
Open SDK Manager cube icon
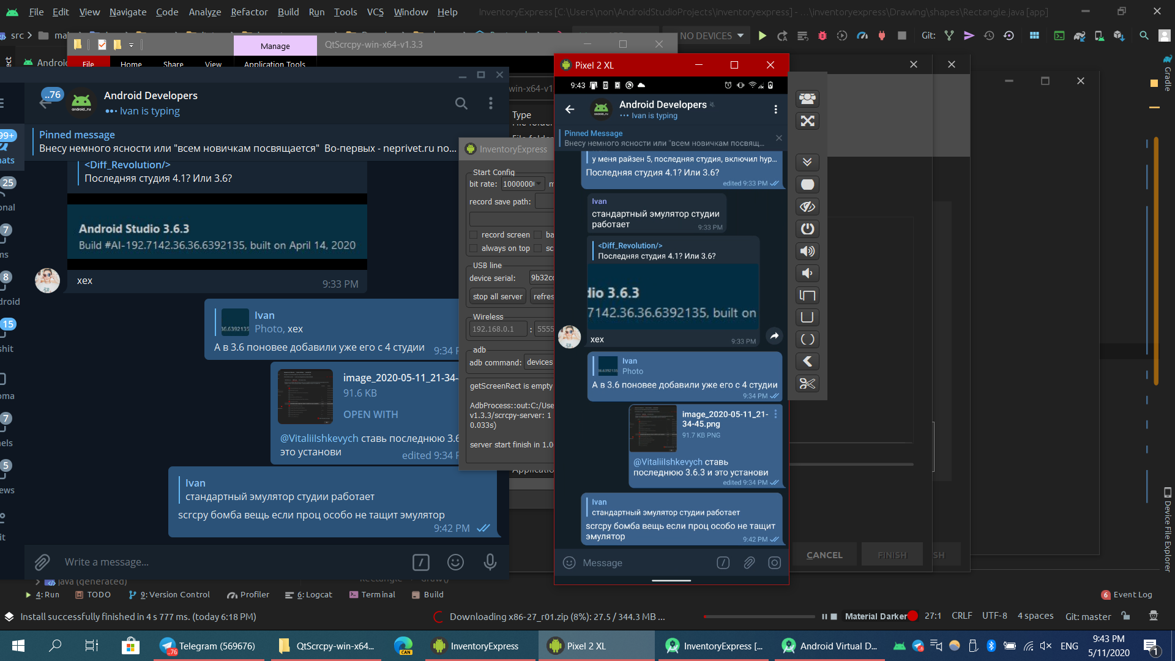coord(1119,36)
